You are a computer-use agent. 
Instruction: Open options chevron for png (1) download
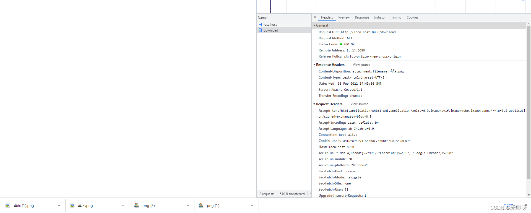(x=252, y=206)
